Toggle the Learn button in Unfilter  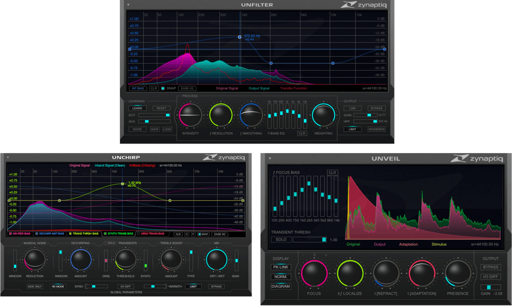coord(137,108)
